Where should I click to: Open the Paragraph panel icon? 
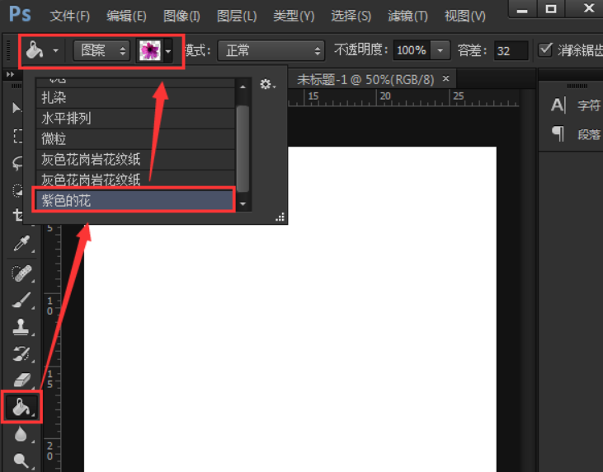(x=558, y=133)
